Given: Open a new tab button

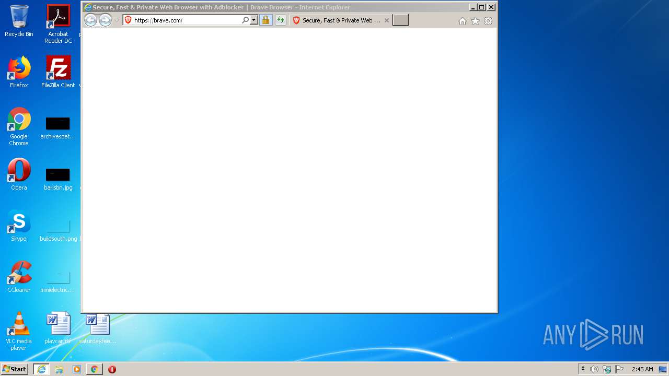Looking at the screenshot, I should pos(400,20).
